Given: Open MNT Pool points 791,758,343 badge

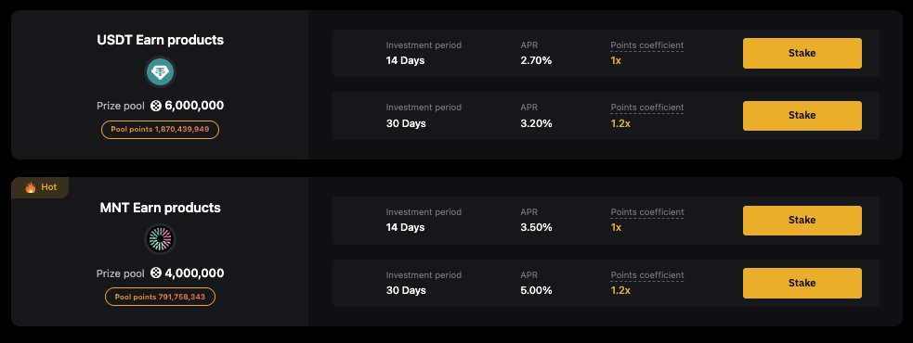Looking at the screenshot, I should (160, 297).
